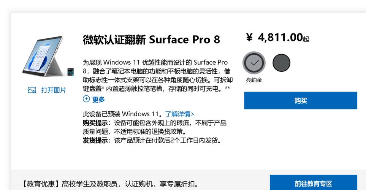Click the Intel Evo badge on product image
366x190 pixels.
[x=70, y=71]
